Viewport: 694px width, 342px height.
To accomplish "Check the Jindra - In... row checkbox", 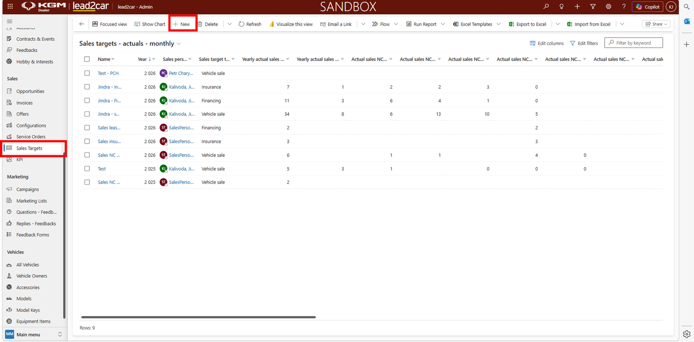I will [x=87, y=87].
